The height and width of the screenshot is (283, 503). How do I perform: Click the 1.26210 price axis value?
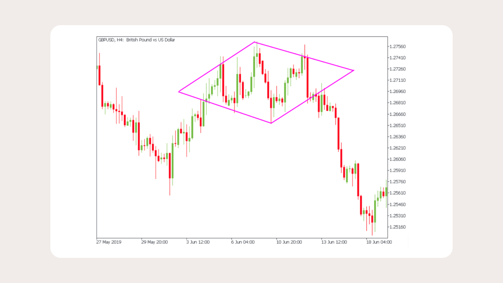coord(397,148)
